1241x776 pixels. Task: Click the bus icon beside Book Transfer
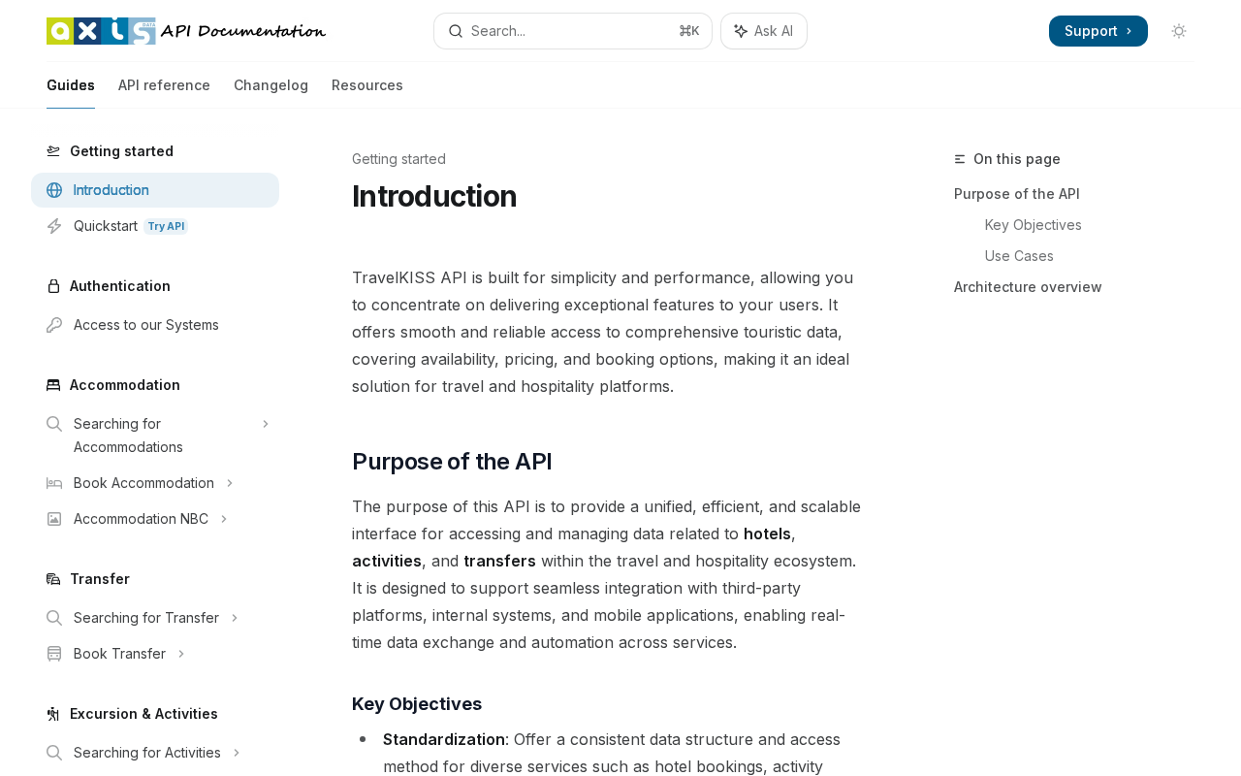[x=54, y=654]
